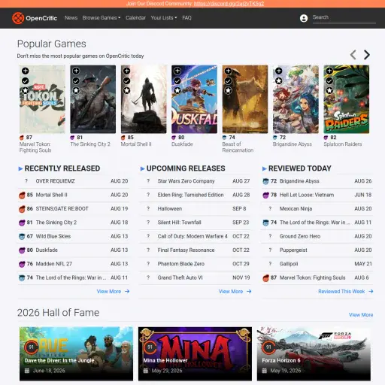Image resolution: width=385 pixels, height=385 pixels.
Task: Open Puppergeist row
Action: 317,250
